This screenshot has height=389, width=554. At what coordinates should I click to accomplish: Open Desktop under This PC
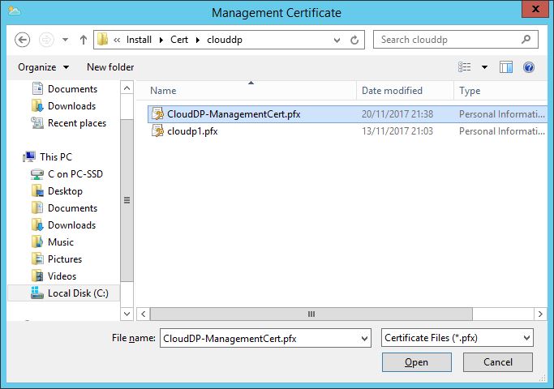coord(65,191)
